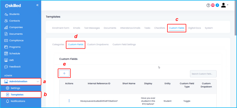
Task: Click the red 195 notification badge
Action: click(213, 5)
